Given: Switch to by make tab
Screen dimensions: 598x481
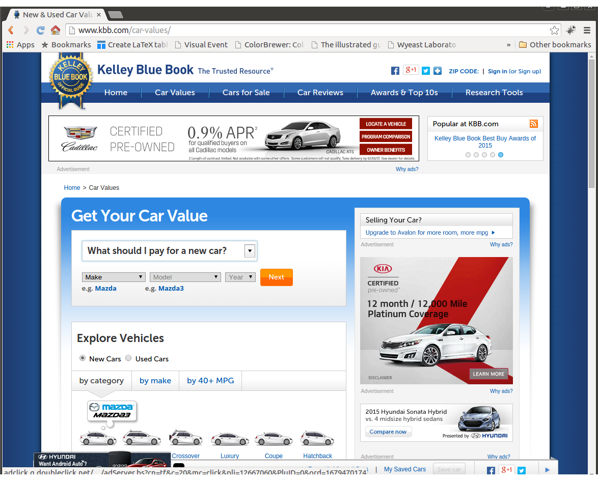Looking at the screenshot, I should click(x=155, y=381).
